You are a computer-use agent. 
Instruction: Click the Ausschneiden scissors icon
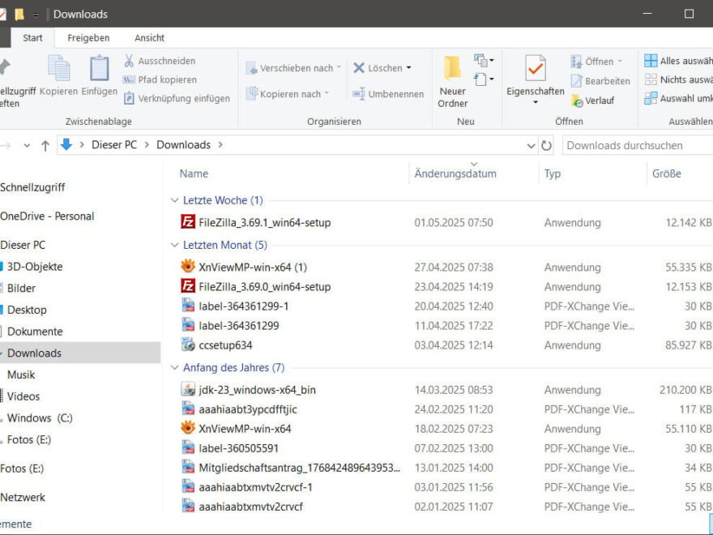coord(129,61)
